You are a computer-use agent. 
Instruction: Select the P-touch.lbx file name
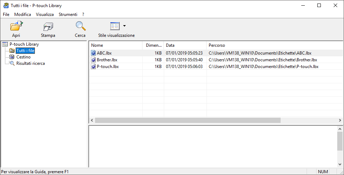click(108, 67)
